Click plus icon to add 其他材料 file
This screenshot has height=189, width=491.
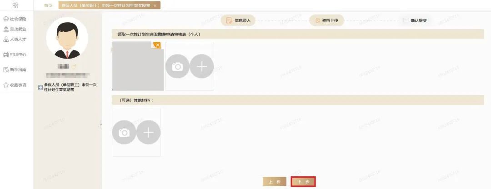click(x=148, y=132)
